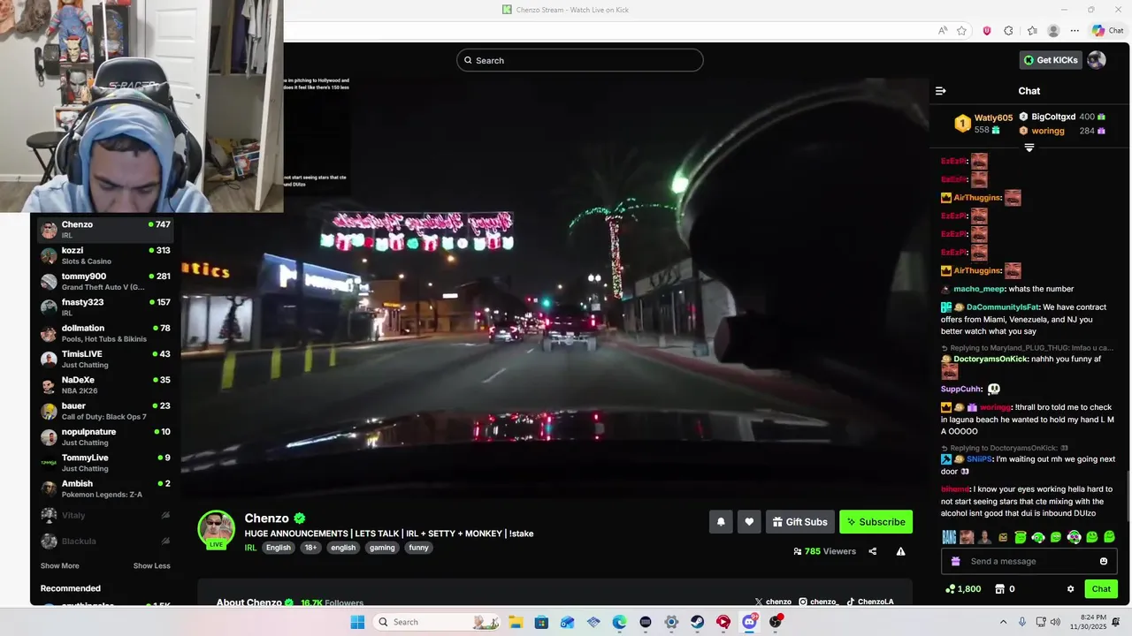Insert the green headphones emote
1132x636 pixels.
tap(1038, 537)
